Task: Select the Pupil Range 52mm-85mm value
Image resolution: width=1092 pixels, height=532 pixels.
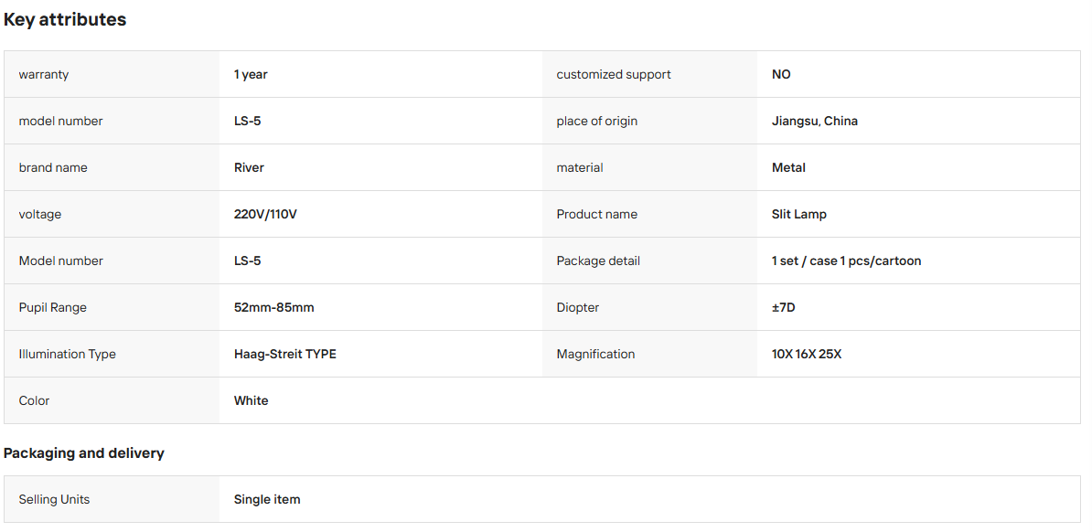Action: pos(273,307)
